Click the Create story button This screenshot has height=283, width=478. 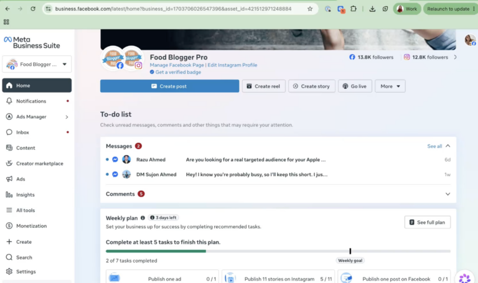point(312,86)
